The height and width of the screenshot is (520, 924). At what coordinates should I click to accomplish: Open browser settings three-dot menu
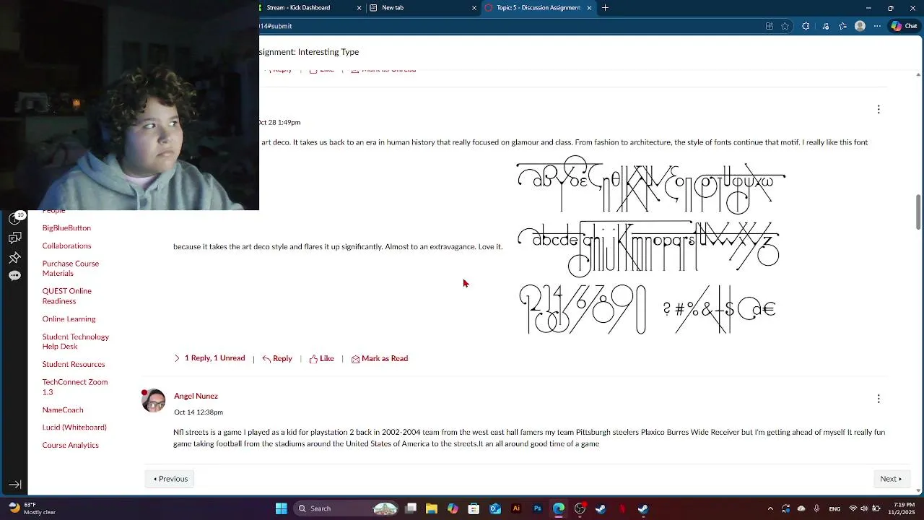tap(877, 26)
